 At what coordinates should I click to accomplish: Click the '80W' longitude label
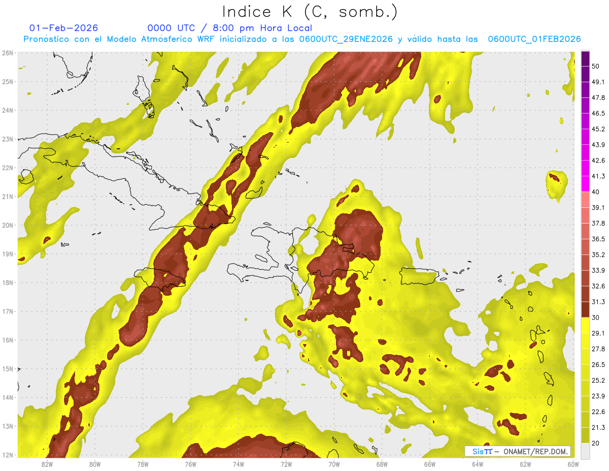tap(94, 464)
